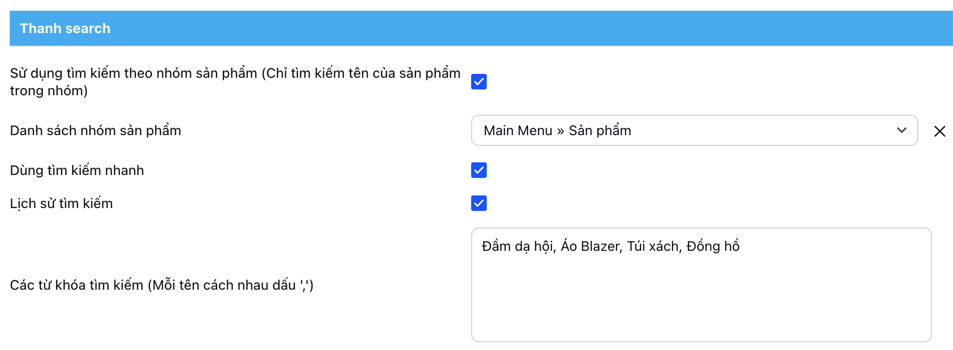Screen dimensions: 953x350
Task: Remove the product group with X icon
Action: (939, 131)
